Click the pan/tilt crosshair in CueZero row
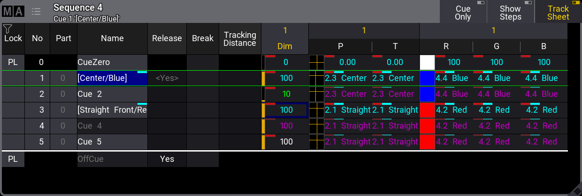The width and height of the screenshot is (582, 196). click(x=316, y=62)
